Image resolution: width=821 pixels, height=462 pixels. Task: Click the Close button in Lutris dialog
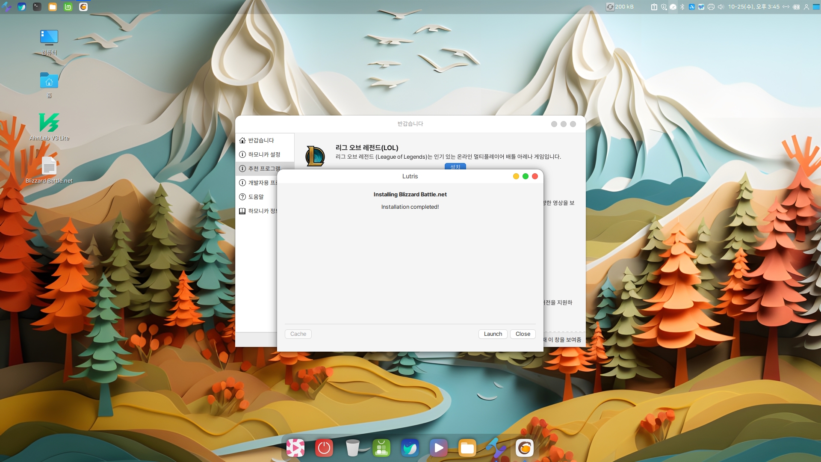click(x=523, y=334)
